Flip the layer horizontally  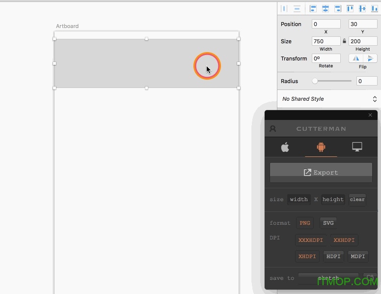[356, 59]
